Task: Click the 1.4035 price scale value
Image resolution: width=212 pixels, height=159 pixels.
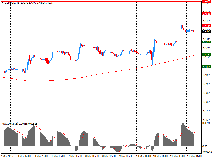Action: pyautogui.click(x=207, y=75)
